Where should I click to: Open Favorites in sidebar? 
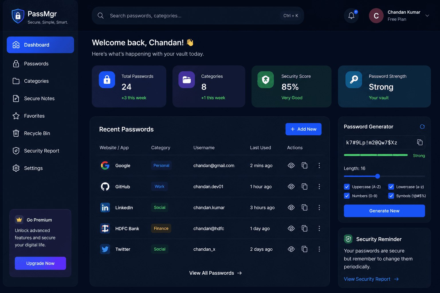point(40,116)
